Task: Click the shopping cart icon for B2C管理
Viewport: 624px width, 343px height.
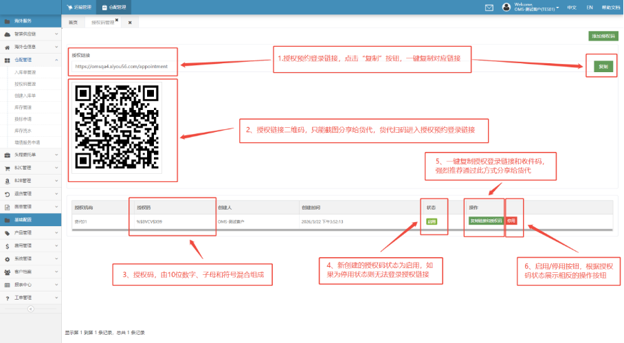Action: [x=7, y=168]
